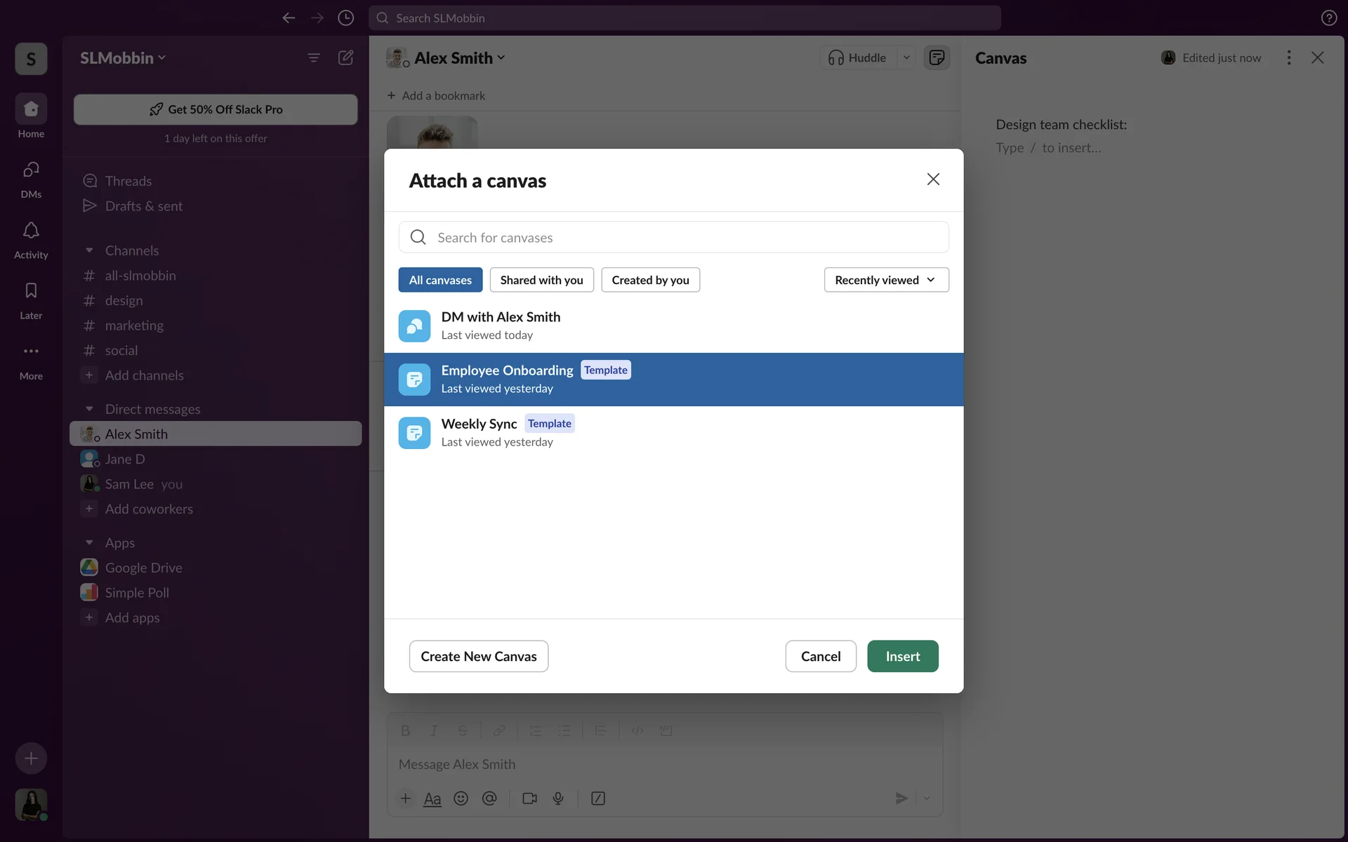Click the record video clip icon

coord(529,798)
